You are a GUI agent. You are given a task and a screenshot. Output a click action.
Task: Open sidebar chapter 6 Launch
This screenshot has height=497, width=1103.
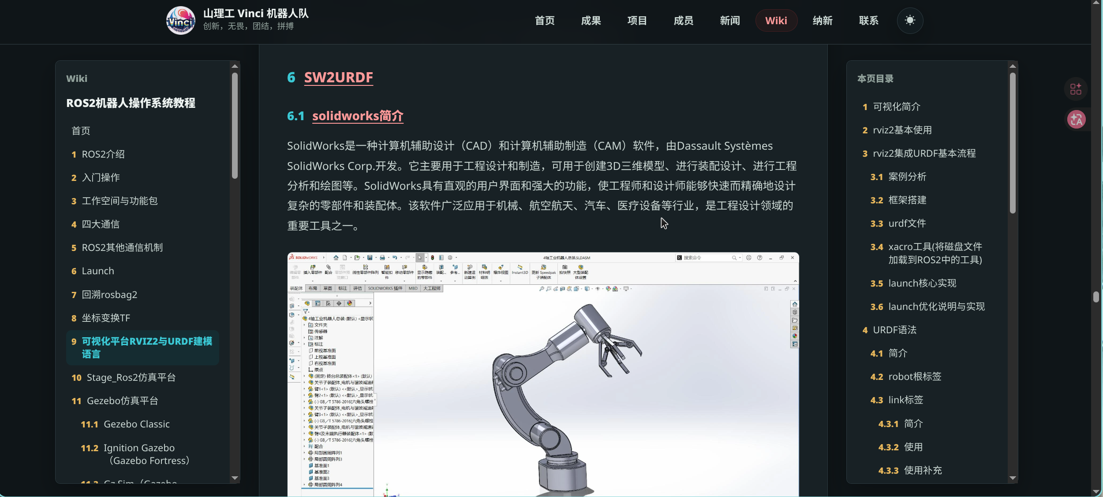[142, 271]
